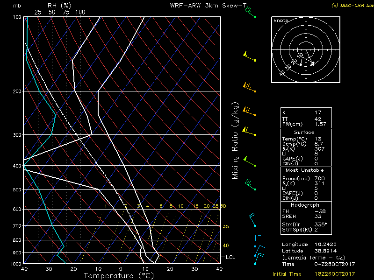Screen dimensions: 374x280
Task: Click the surface Temp(°C) value 13
Action: point(318,139)
